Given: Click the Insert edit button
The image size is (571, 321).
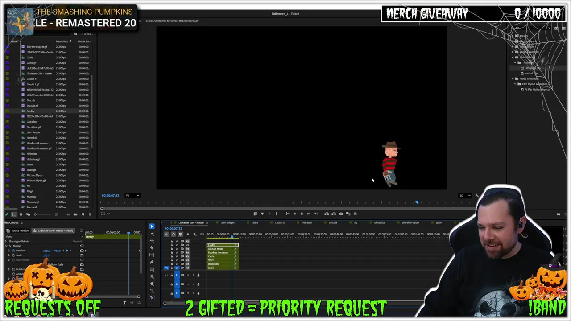Looking at the screenshot, I should click(x=327, y=214).
